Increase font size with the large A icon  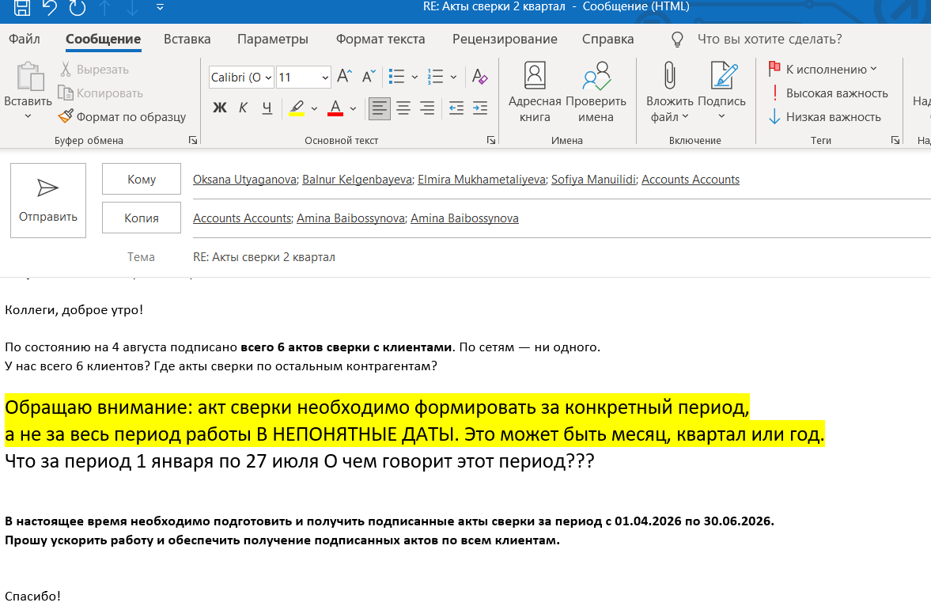(344, 76)
